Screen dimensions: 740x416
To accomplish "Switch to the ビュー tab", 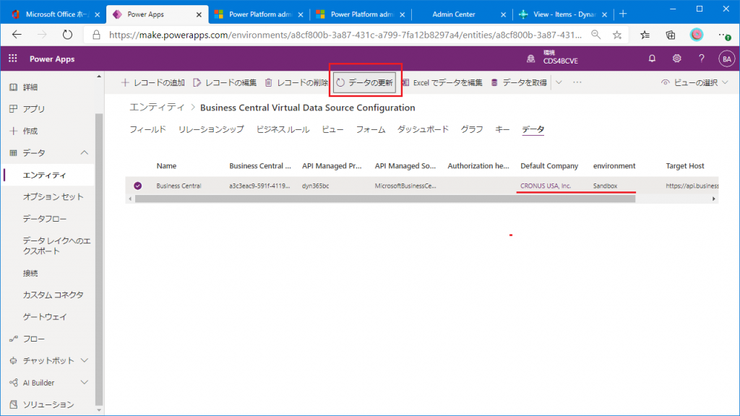I will 332,129.
